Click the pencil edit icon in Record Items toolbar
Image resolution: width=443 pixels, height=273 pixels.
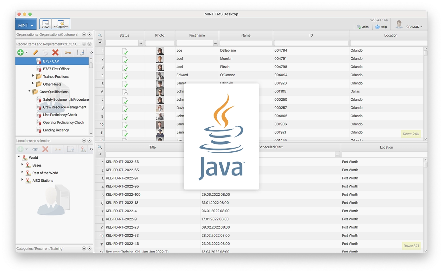tap(35, 52)
